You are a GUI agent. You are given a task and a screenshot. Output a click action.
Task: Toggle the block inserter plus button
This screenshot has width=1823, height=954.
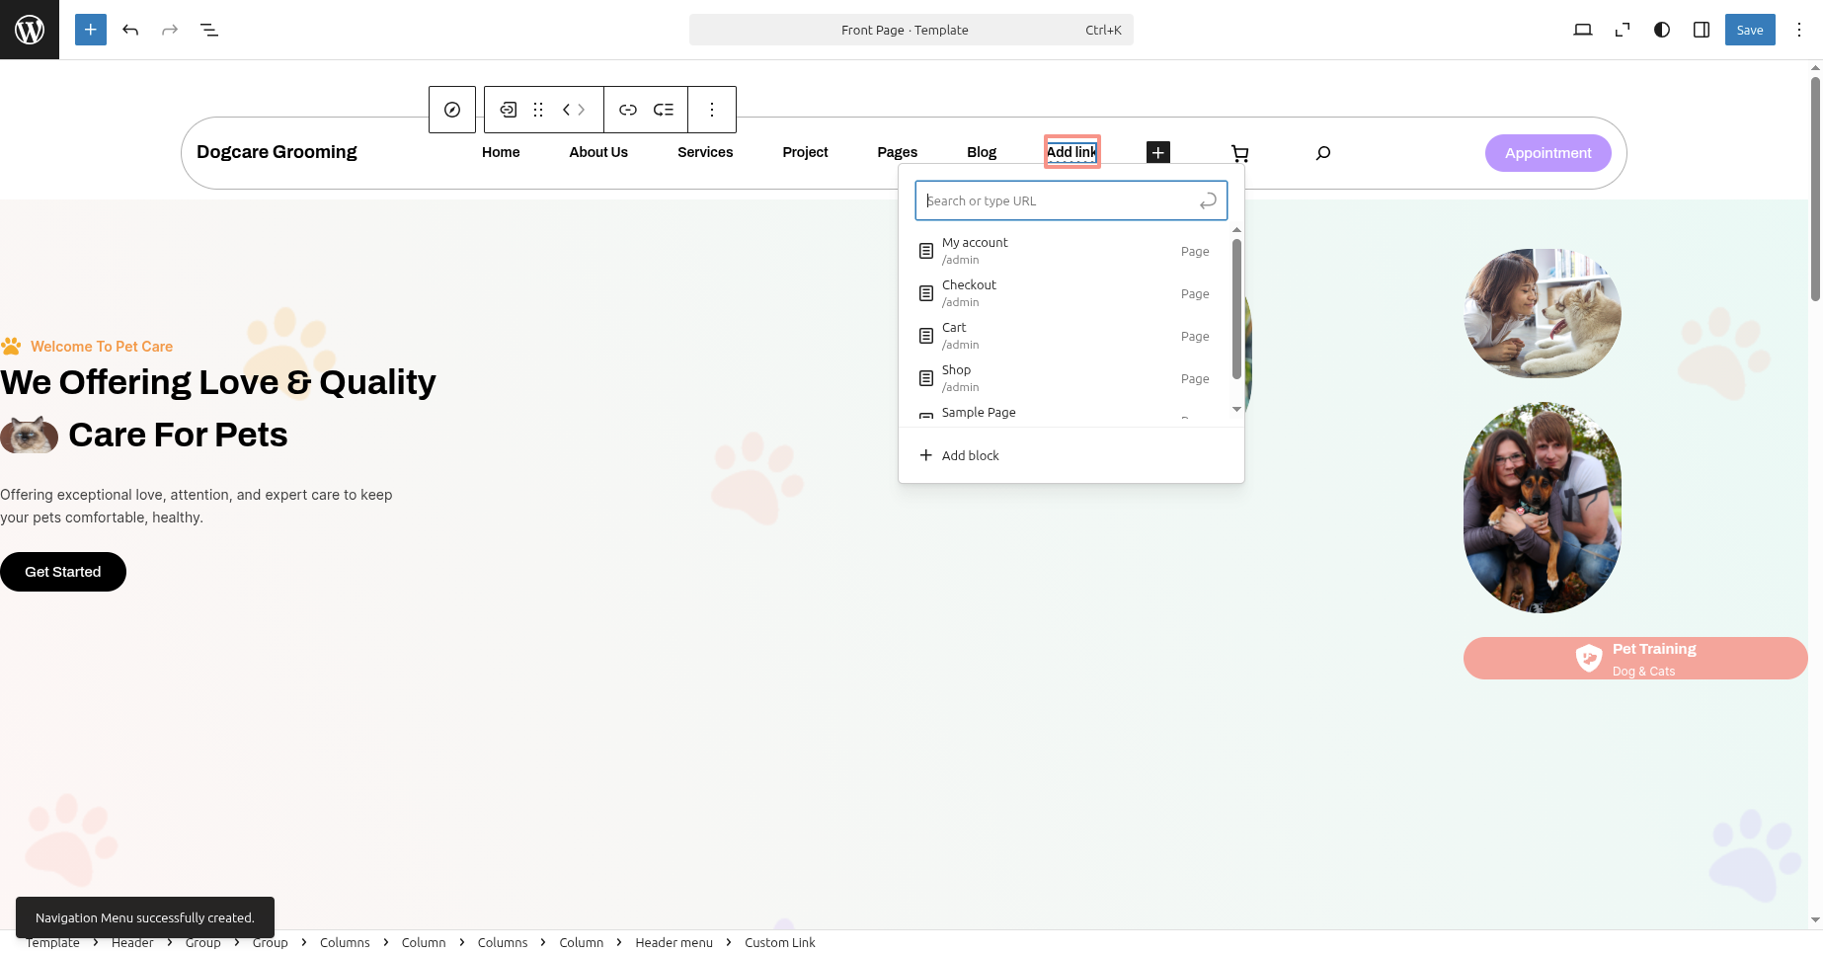click(x=91, y=30)
